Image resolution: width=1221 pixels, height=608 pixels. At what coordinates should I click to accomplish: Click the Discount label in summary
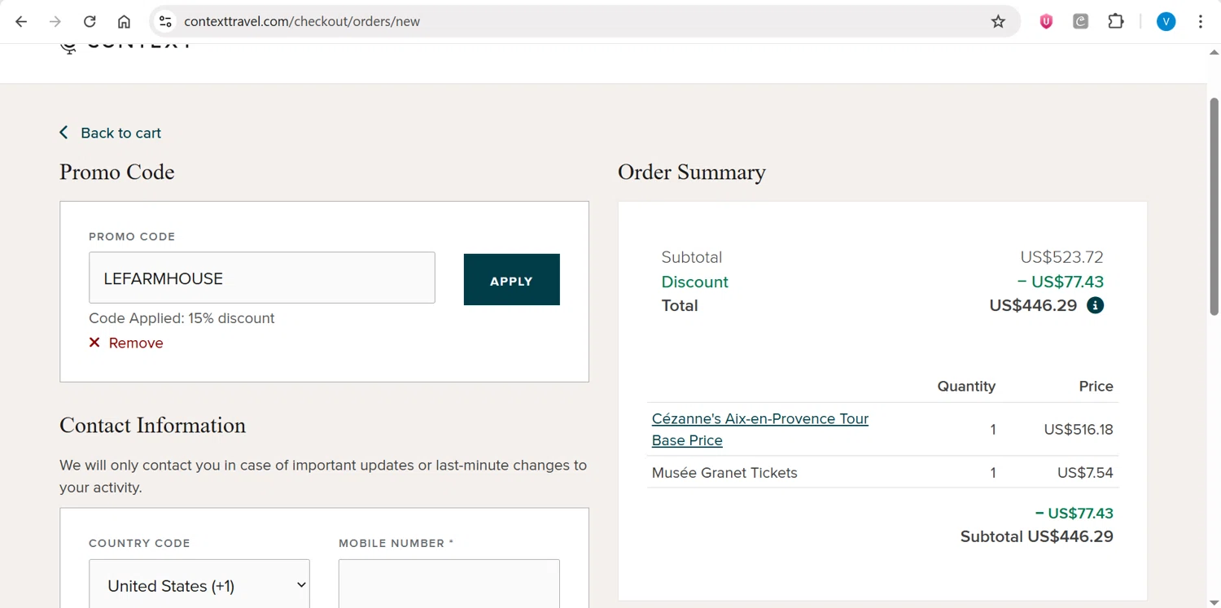pos(694,282)
